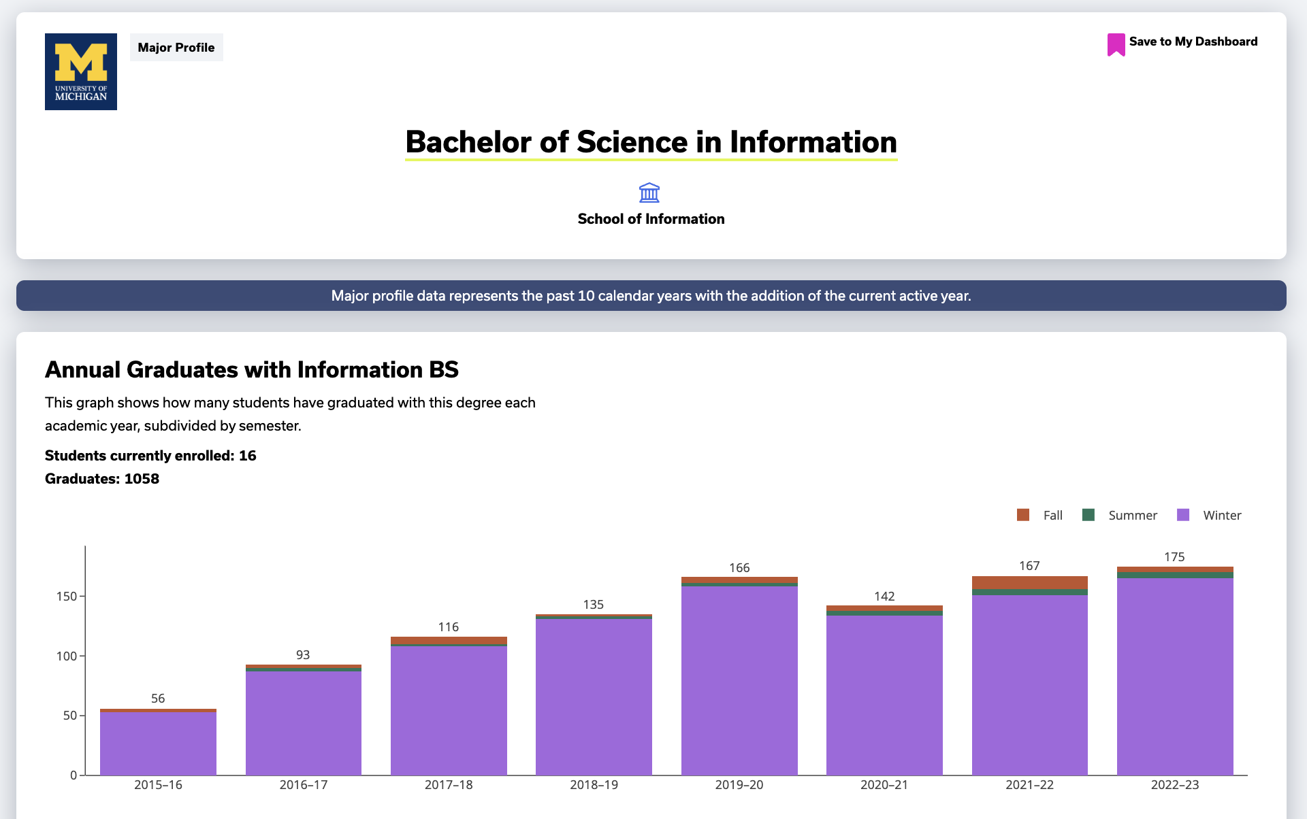
Task: Click Save to My Dashboard link
Action: (x=1193, y=41)
